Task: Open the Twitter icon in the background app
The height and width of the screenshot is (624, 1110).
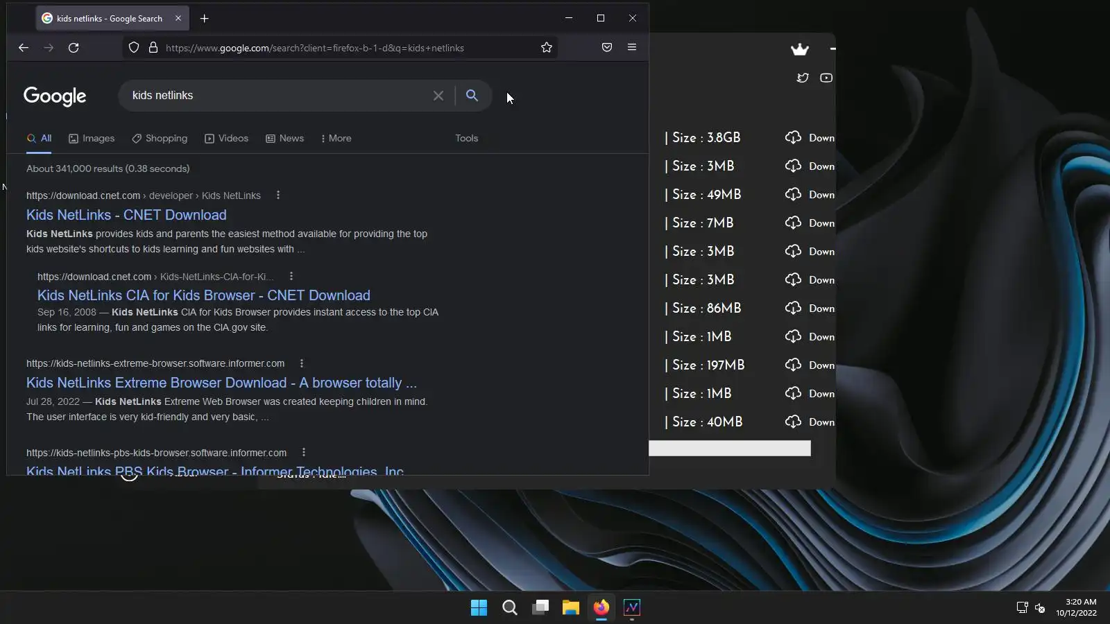Action: pyautogui.click(x=803, y=78)
